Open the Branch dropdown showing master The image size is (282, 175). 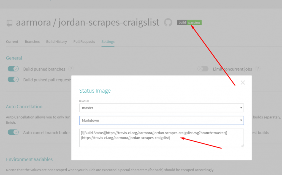pyautogui.click(x=161, y=108)
